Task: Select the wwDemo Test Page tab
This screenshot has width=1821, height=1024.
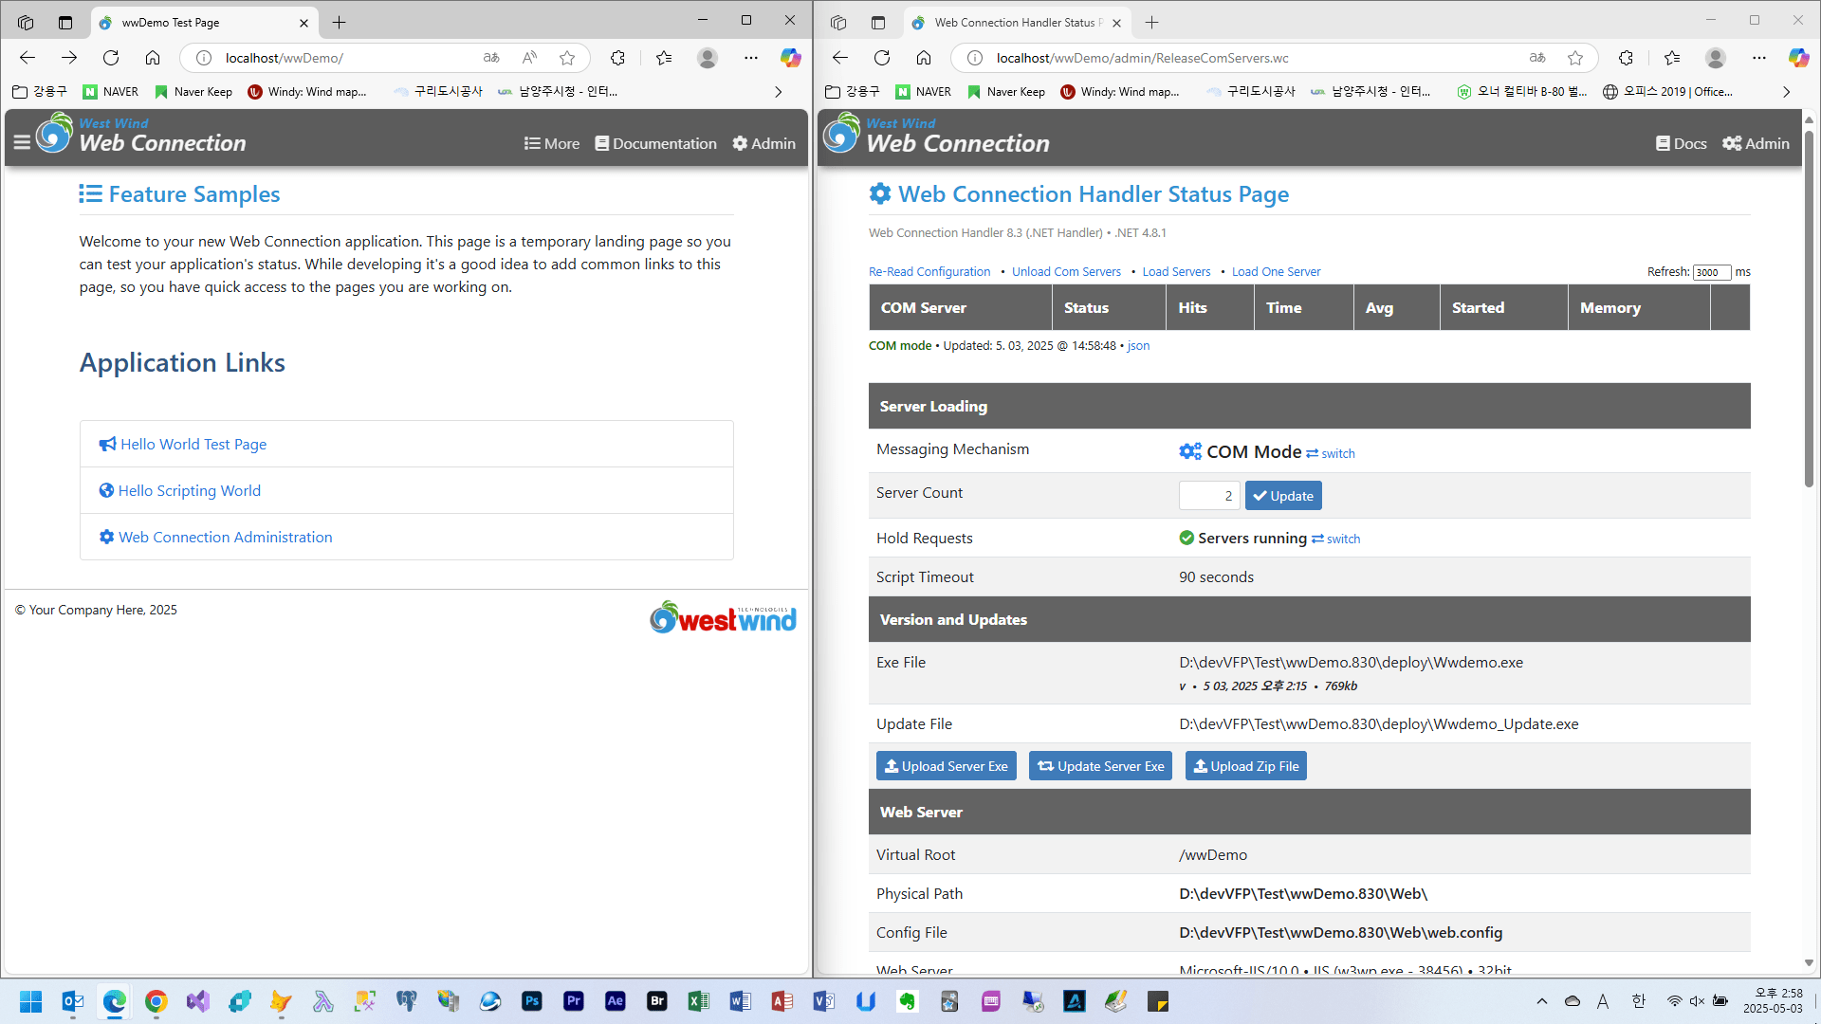Action: click(205, 23)
